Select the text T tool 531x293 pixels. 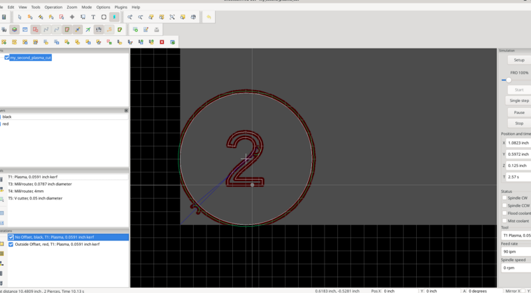[93, 17]
